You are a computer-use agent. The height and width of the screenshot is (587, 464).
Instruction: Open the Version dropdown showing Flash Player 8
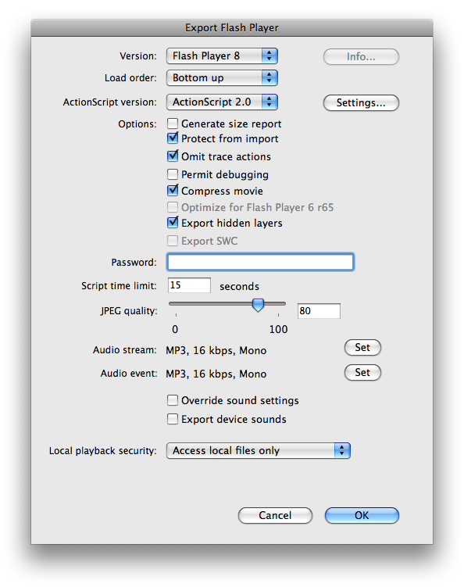coord(222,56)
